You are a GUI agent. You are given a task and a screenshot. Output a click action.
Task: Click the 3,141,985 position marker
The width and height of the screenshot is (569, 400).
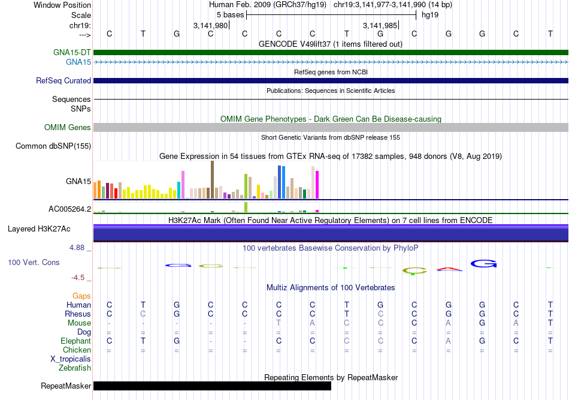(380, 25)
